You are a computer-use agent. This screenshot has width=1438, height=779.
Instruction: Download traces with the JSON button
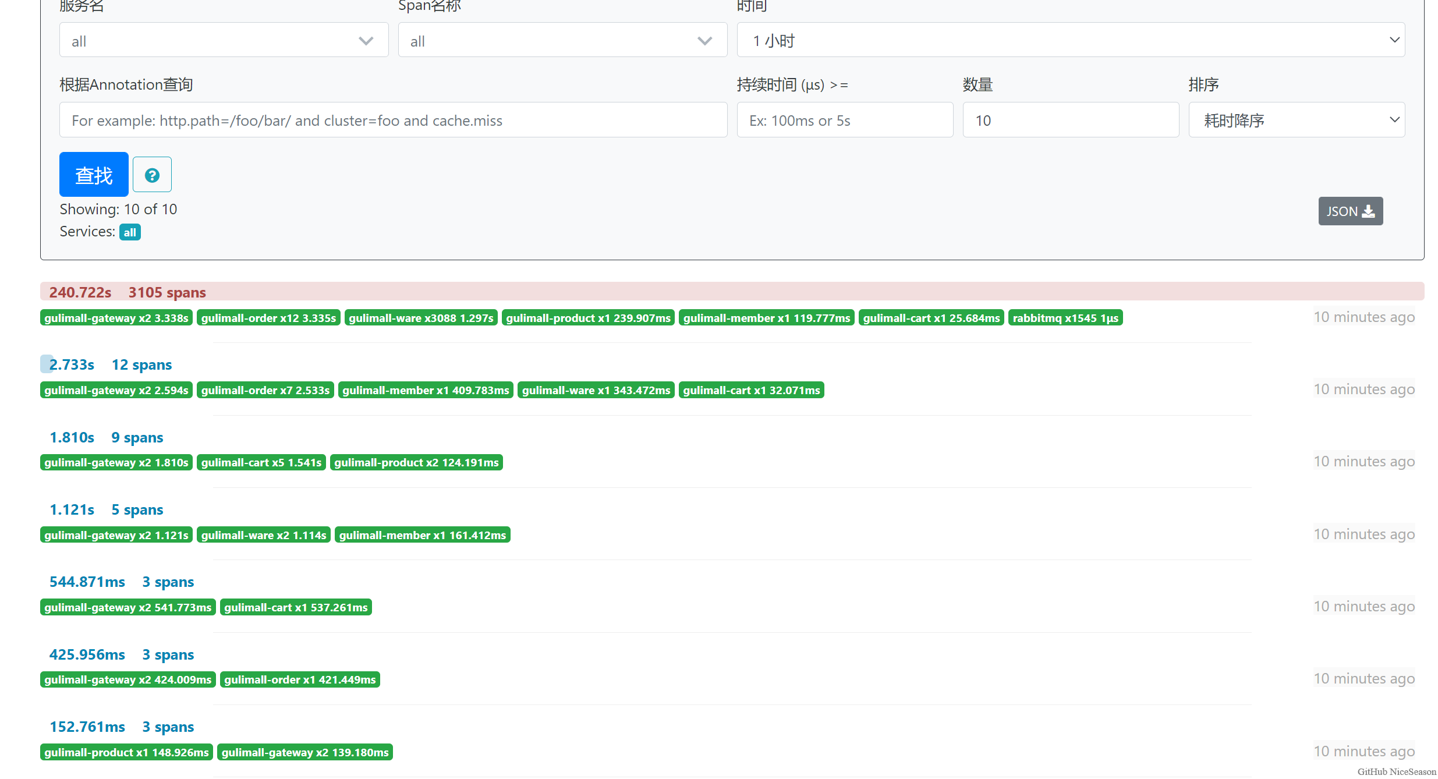(x=1350, y=211)
